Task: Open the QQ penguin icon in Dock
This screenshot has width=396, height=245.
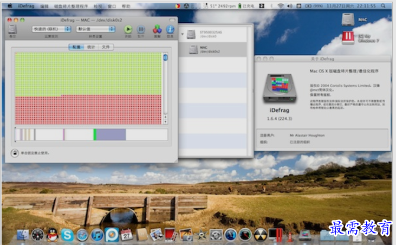Action: click(53, 235)
